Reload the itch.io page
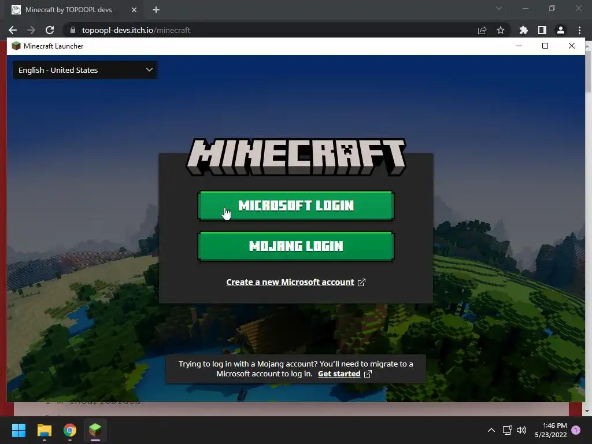 [50, 30]
